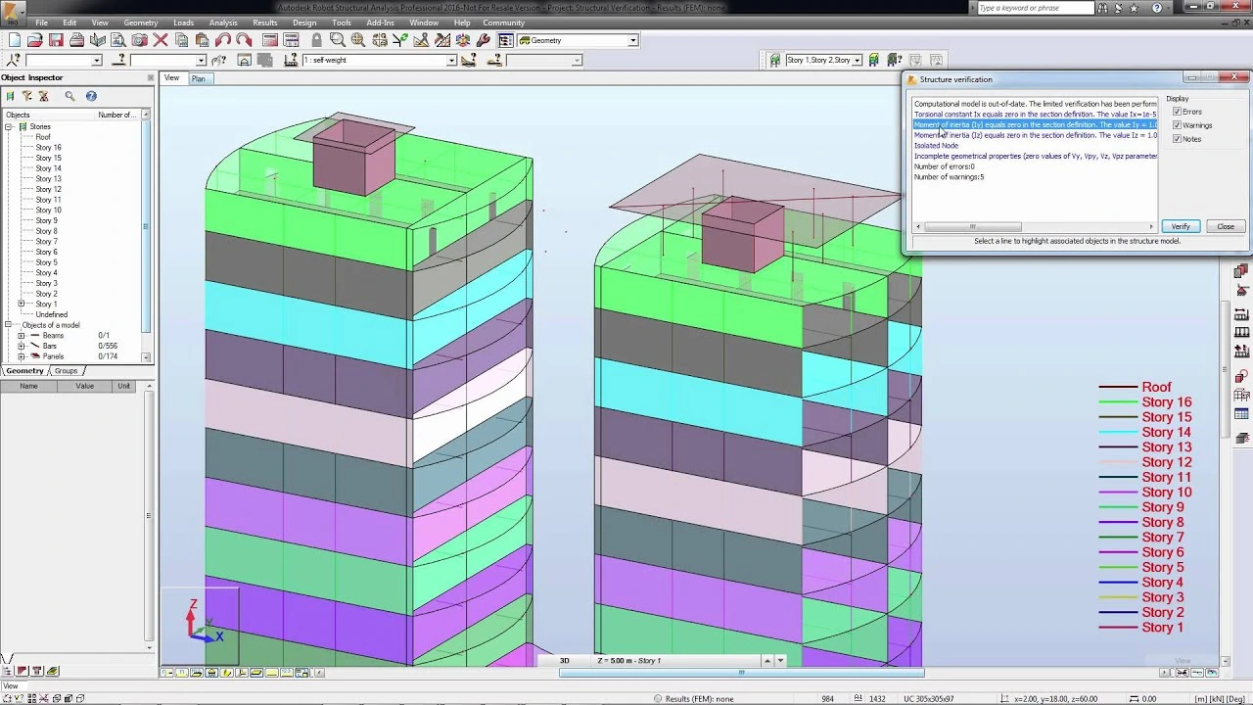The height and width of the screenshot is (705, 1253).
Task: Click the green story icon after the story dropdown
Action: pos(874,60)
